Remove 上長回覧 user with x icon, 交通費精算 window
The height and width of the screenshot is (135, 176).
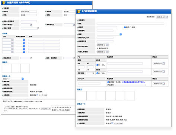tap(38, 95)
